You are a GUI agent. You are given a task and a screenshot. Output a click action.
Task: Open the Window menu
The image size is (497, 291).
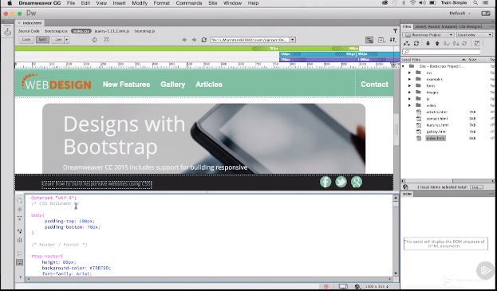click(232, 3)
